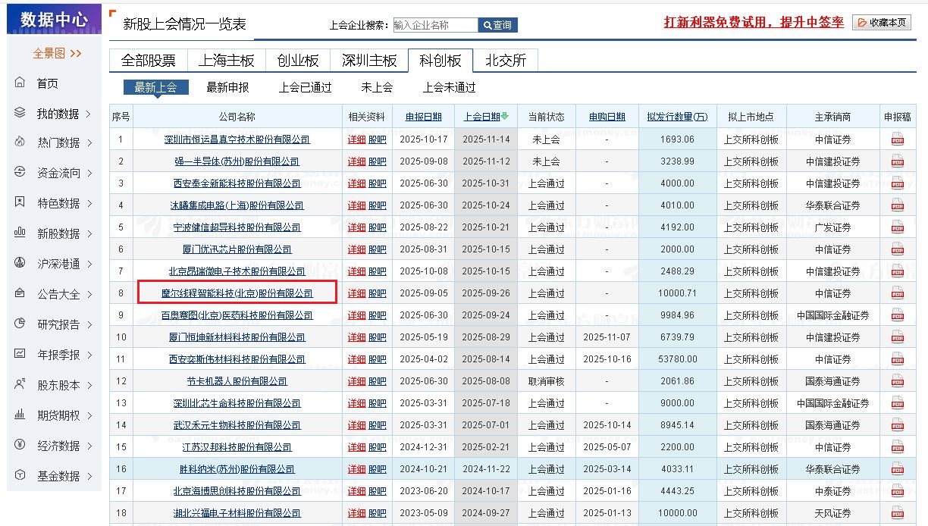The image size is (928, 526).
Task: Switch to the 创业板 tab
Action: click(298, 61)
